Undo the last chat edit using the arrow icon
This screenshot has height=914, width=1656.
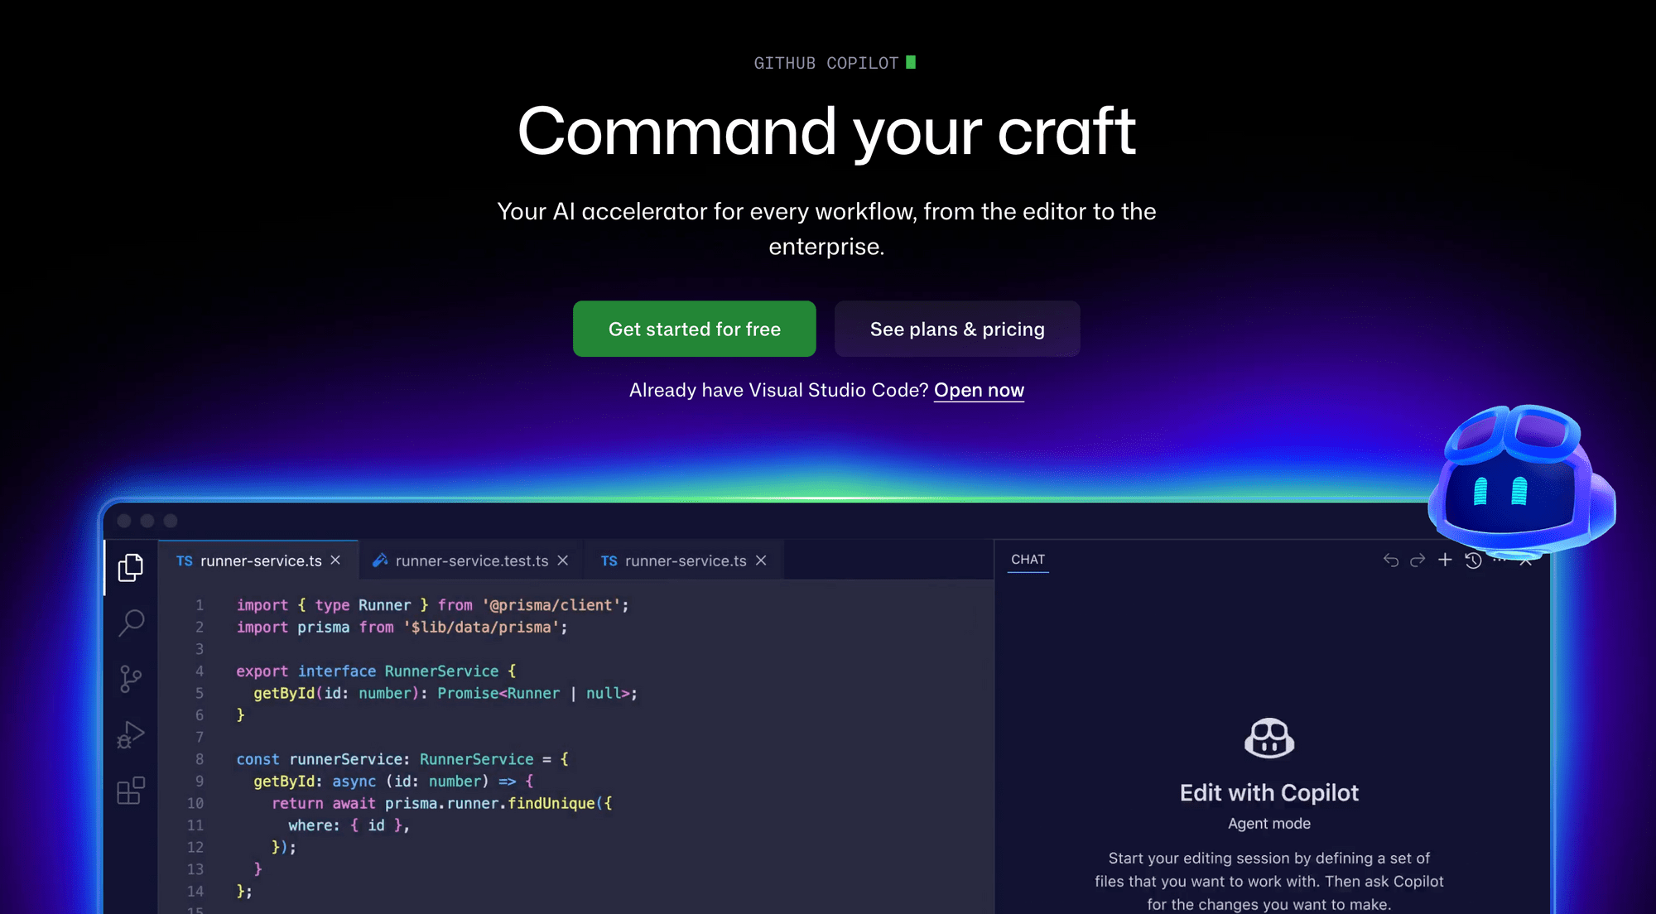point(1391,560)
